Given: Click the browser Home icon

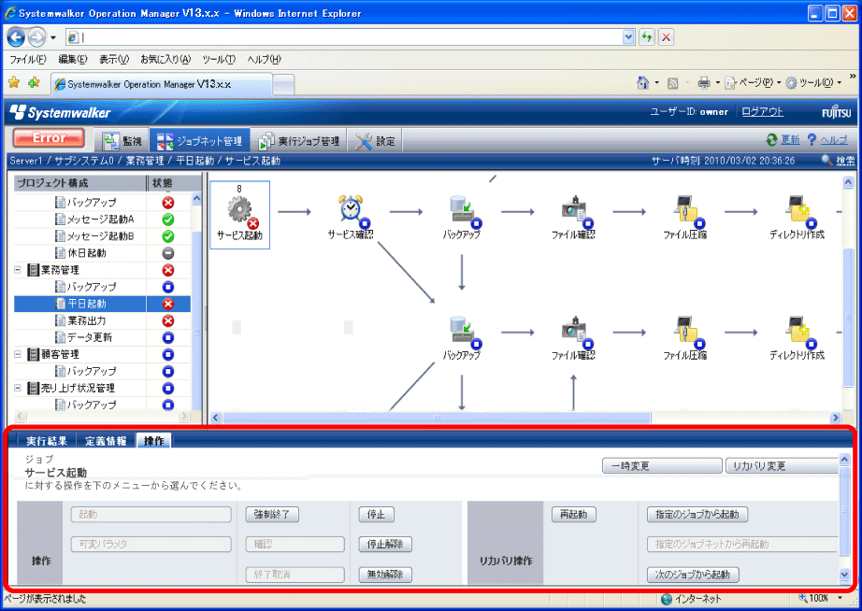Looking at the screenshot, I should 642,82.
